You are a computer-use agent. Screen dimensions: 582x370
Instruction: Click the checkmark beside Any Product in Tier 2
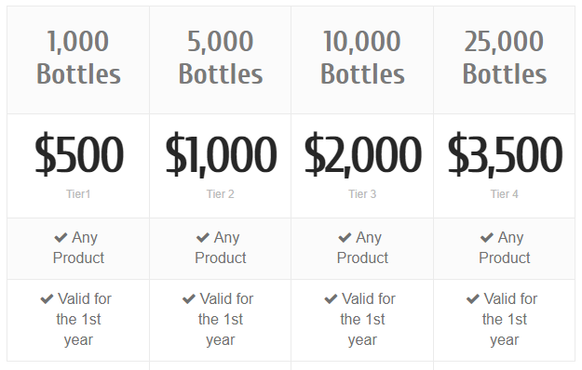[x=203, y=237]
